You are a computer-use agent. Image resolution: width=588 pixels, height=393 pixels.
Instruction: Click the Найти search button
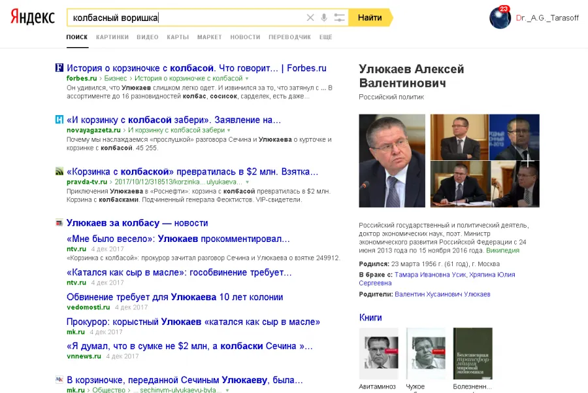pos(370,18)
